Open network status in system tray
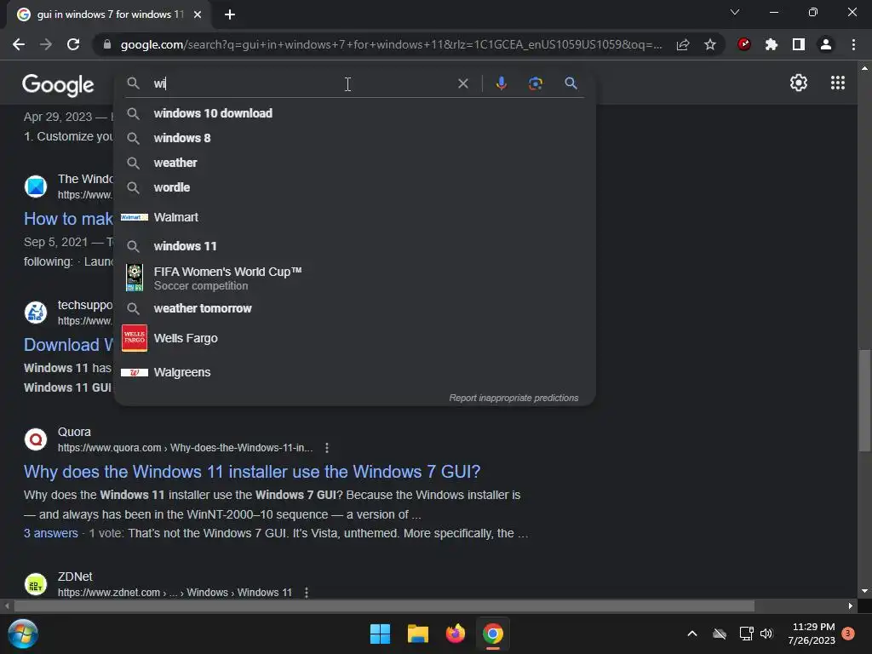872x654 pixels. (x=746, y=634)
